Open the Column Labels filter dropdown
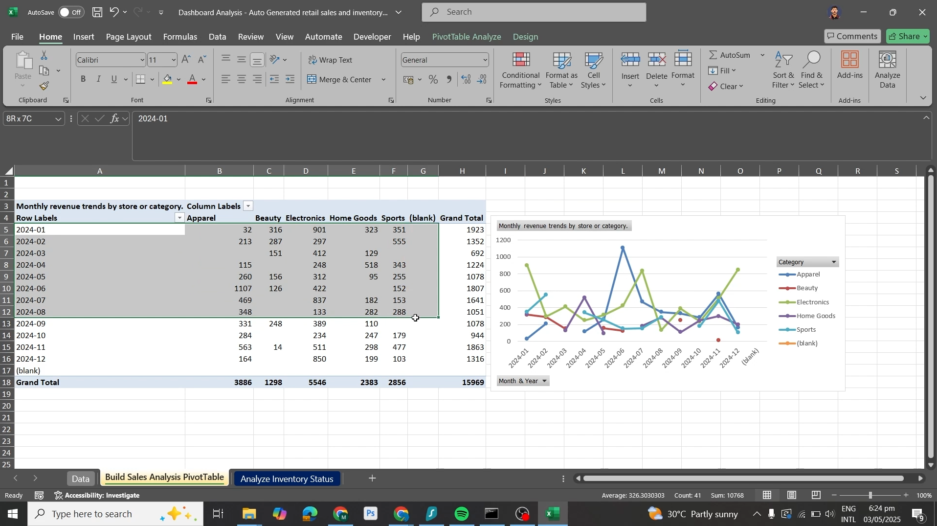This screenshot has height=526, width=937. pos(248,206)
